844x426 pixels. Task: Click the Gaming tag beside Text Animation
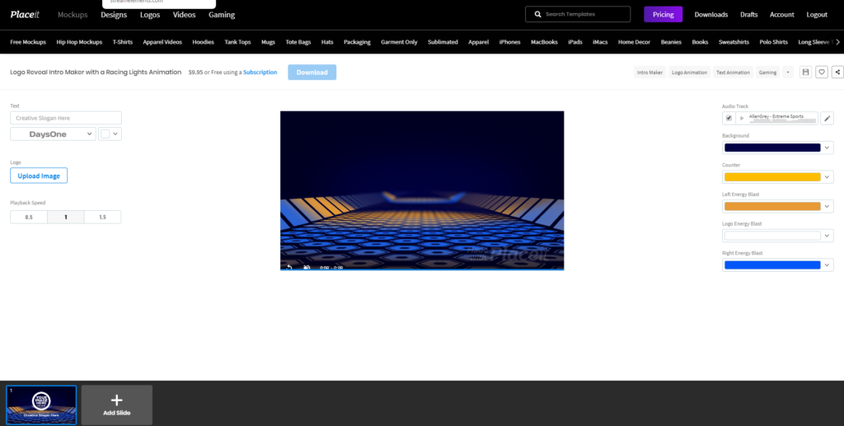pos(767,72)
